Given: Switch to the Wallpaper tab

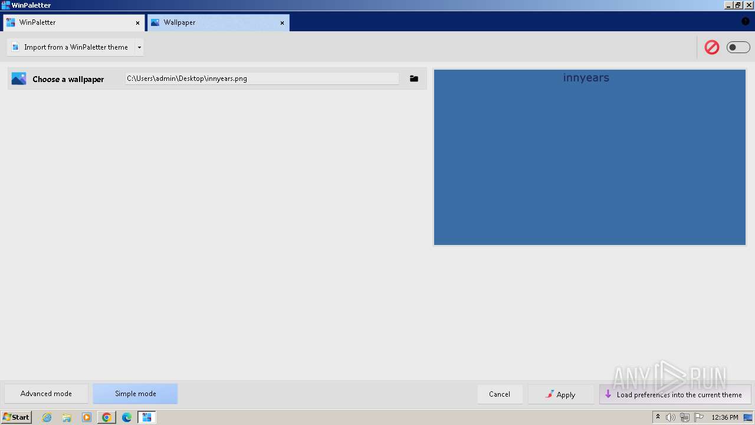Looking at the screenshot, I should pyautogui.click(x=218, y=22).
